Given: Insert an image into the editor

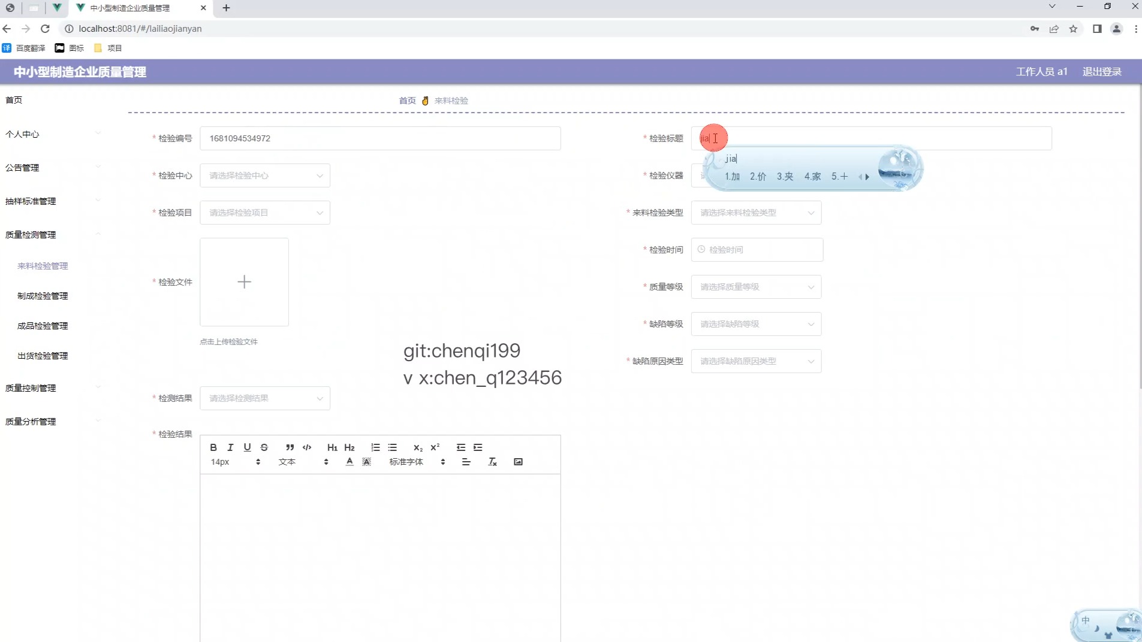Looking at the screenshot, I should 519,461.
